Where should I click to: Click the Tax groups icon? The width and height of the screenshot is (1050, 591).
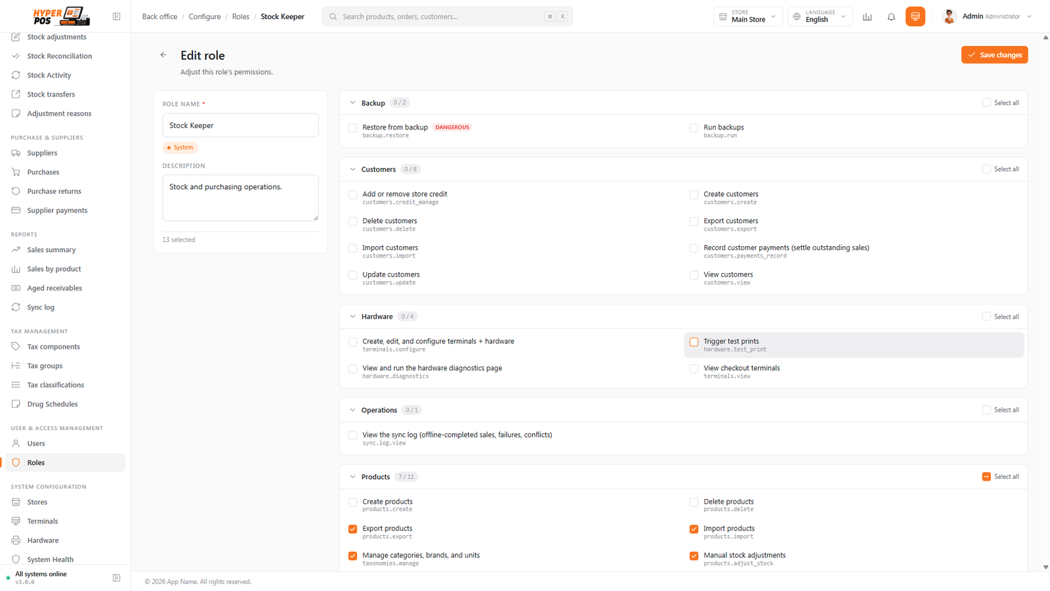pyautogui.click(x=16, y=366)
